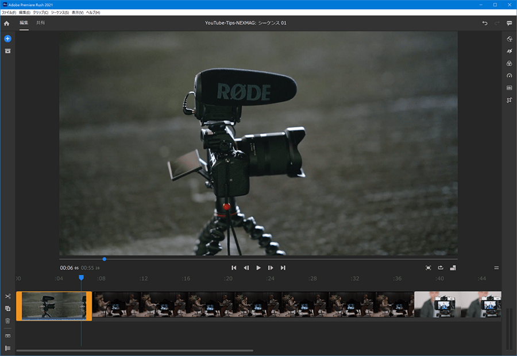This screenshot has width=517, height=356.
Task: Toggle loop playback
Action: point(441,268)
